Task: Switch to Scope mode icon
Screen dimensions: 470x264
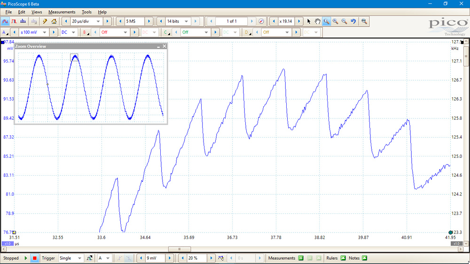Action: click(5, 21)
